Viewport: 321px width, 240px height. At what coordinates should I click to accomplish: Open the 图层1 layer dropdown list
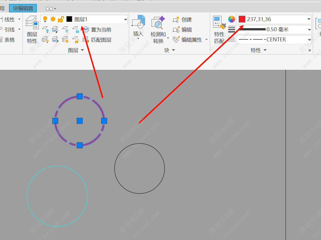125,19
